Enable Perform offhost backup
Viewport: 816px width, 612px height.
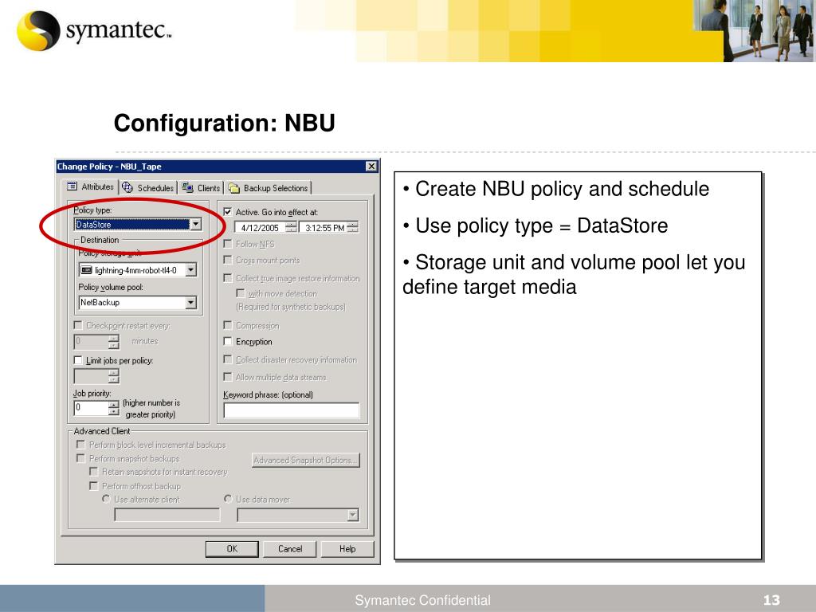click(94, 485)
